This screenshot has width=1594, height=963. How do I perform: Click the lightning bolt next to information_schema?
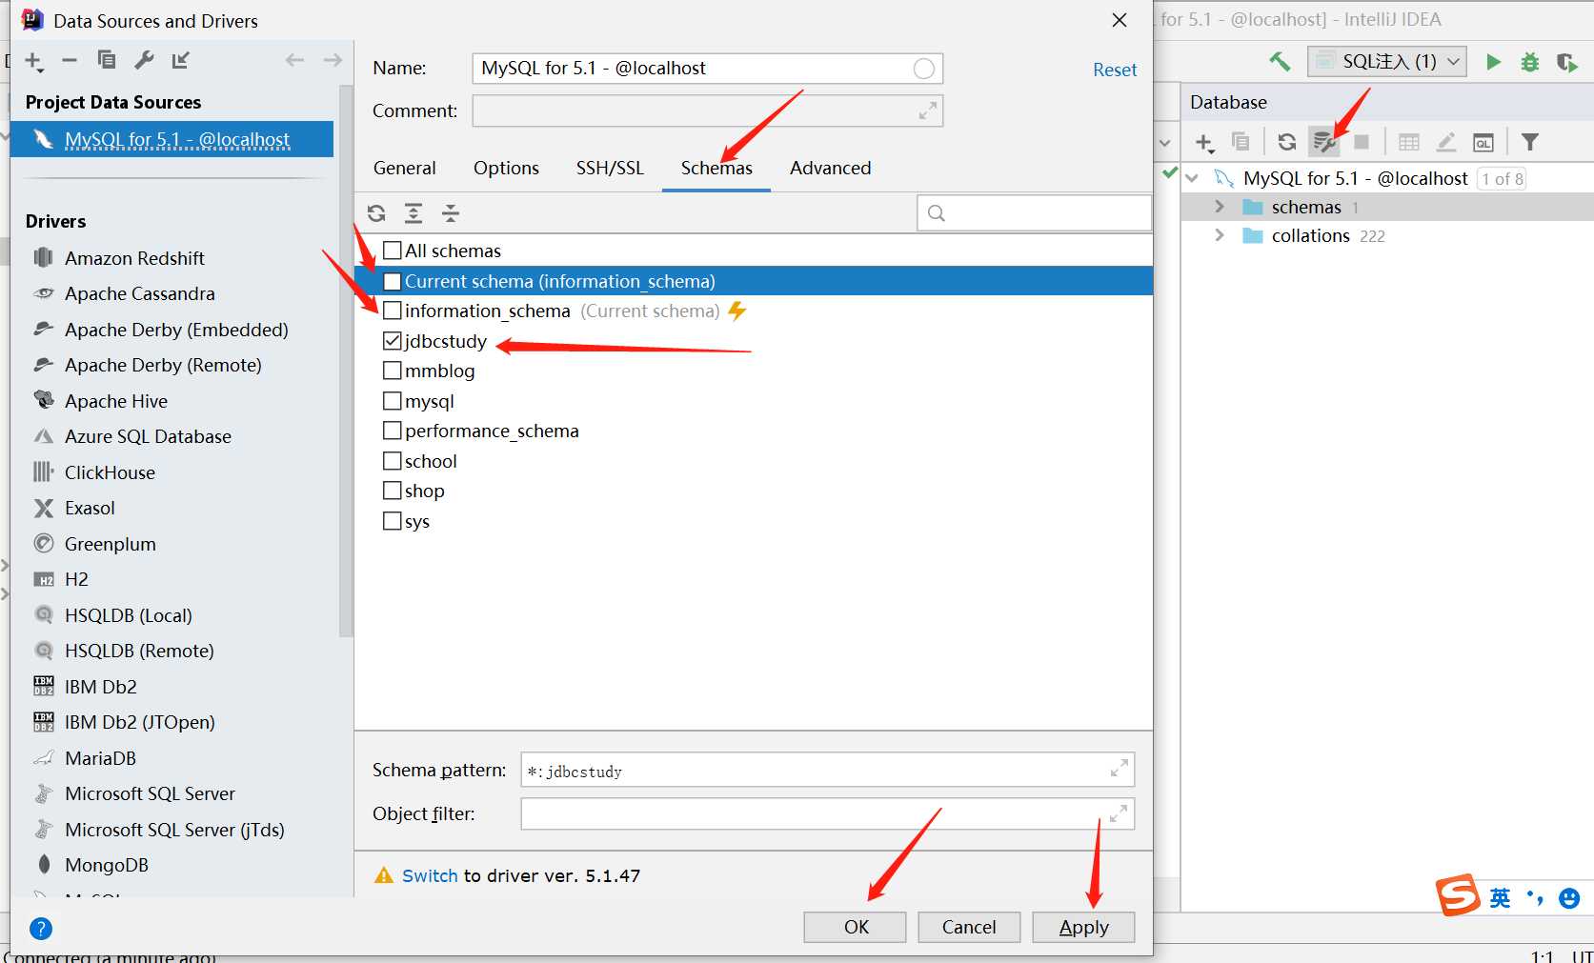point(737,311)
